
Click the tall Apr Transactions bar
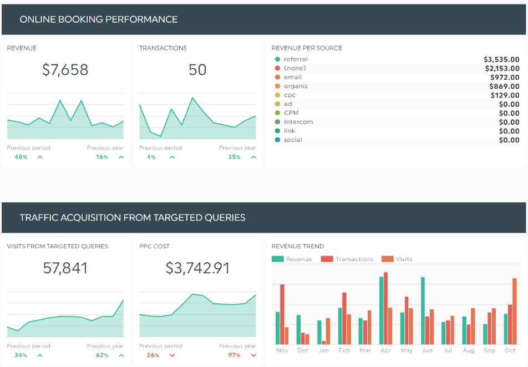click(385, 308)
